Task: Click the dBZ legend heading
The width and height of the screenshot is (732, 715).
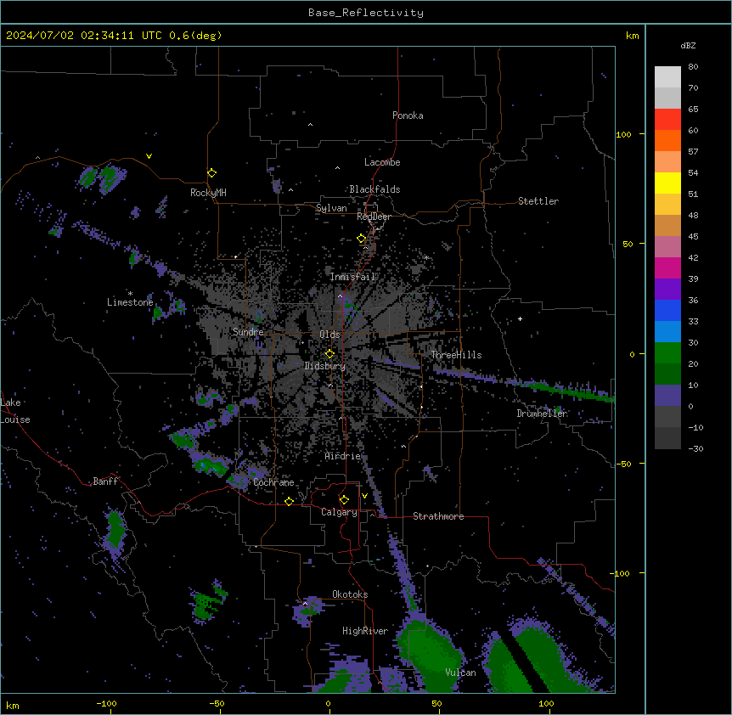Action: (688, 46)
